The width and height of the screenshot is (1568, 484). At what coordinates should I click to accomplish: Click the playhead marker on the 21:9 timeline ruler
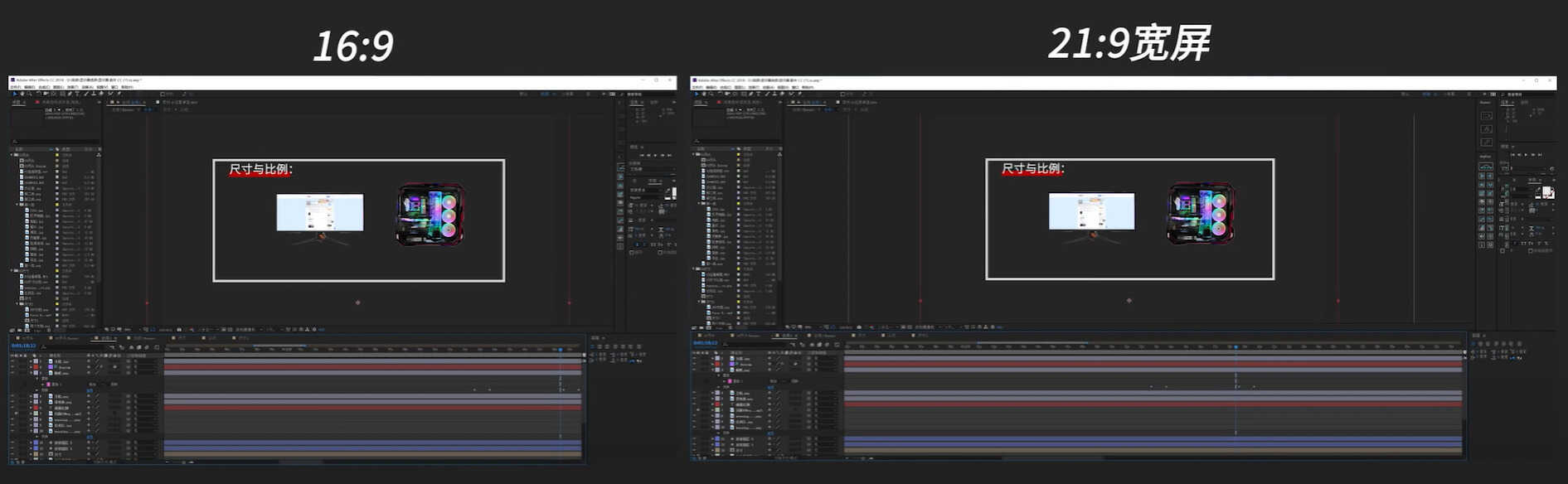pyautogui.click(x=1235, y=346)
